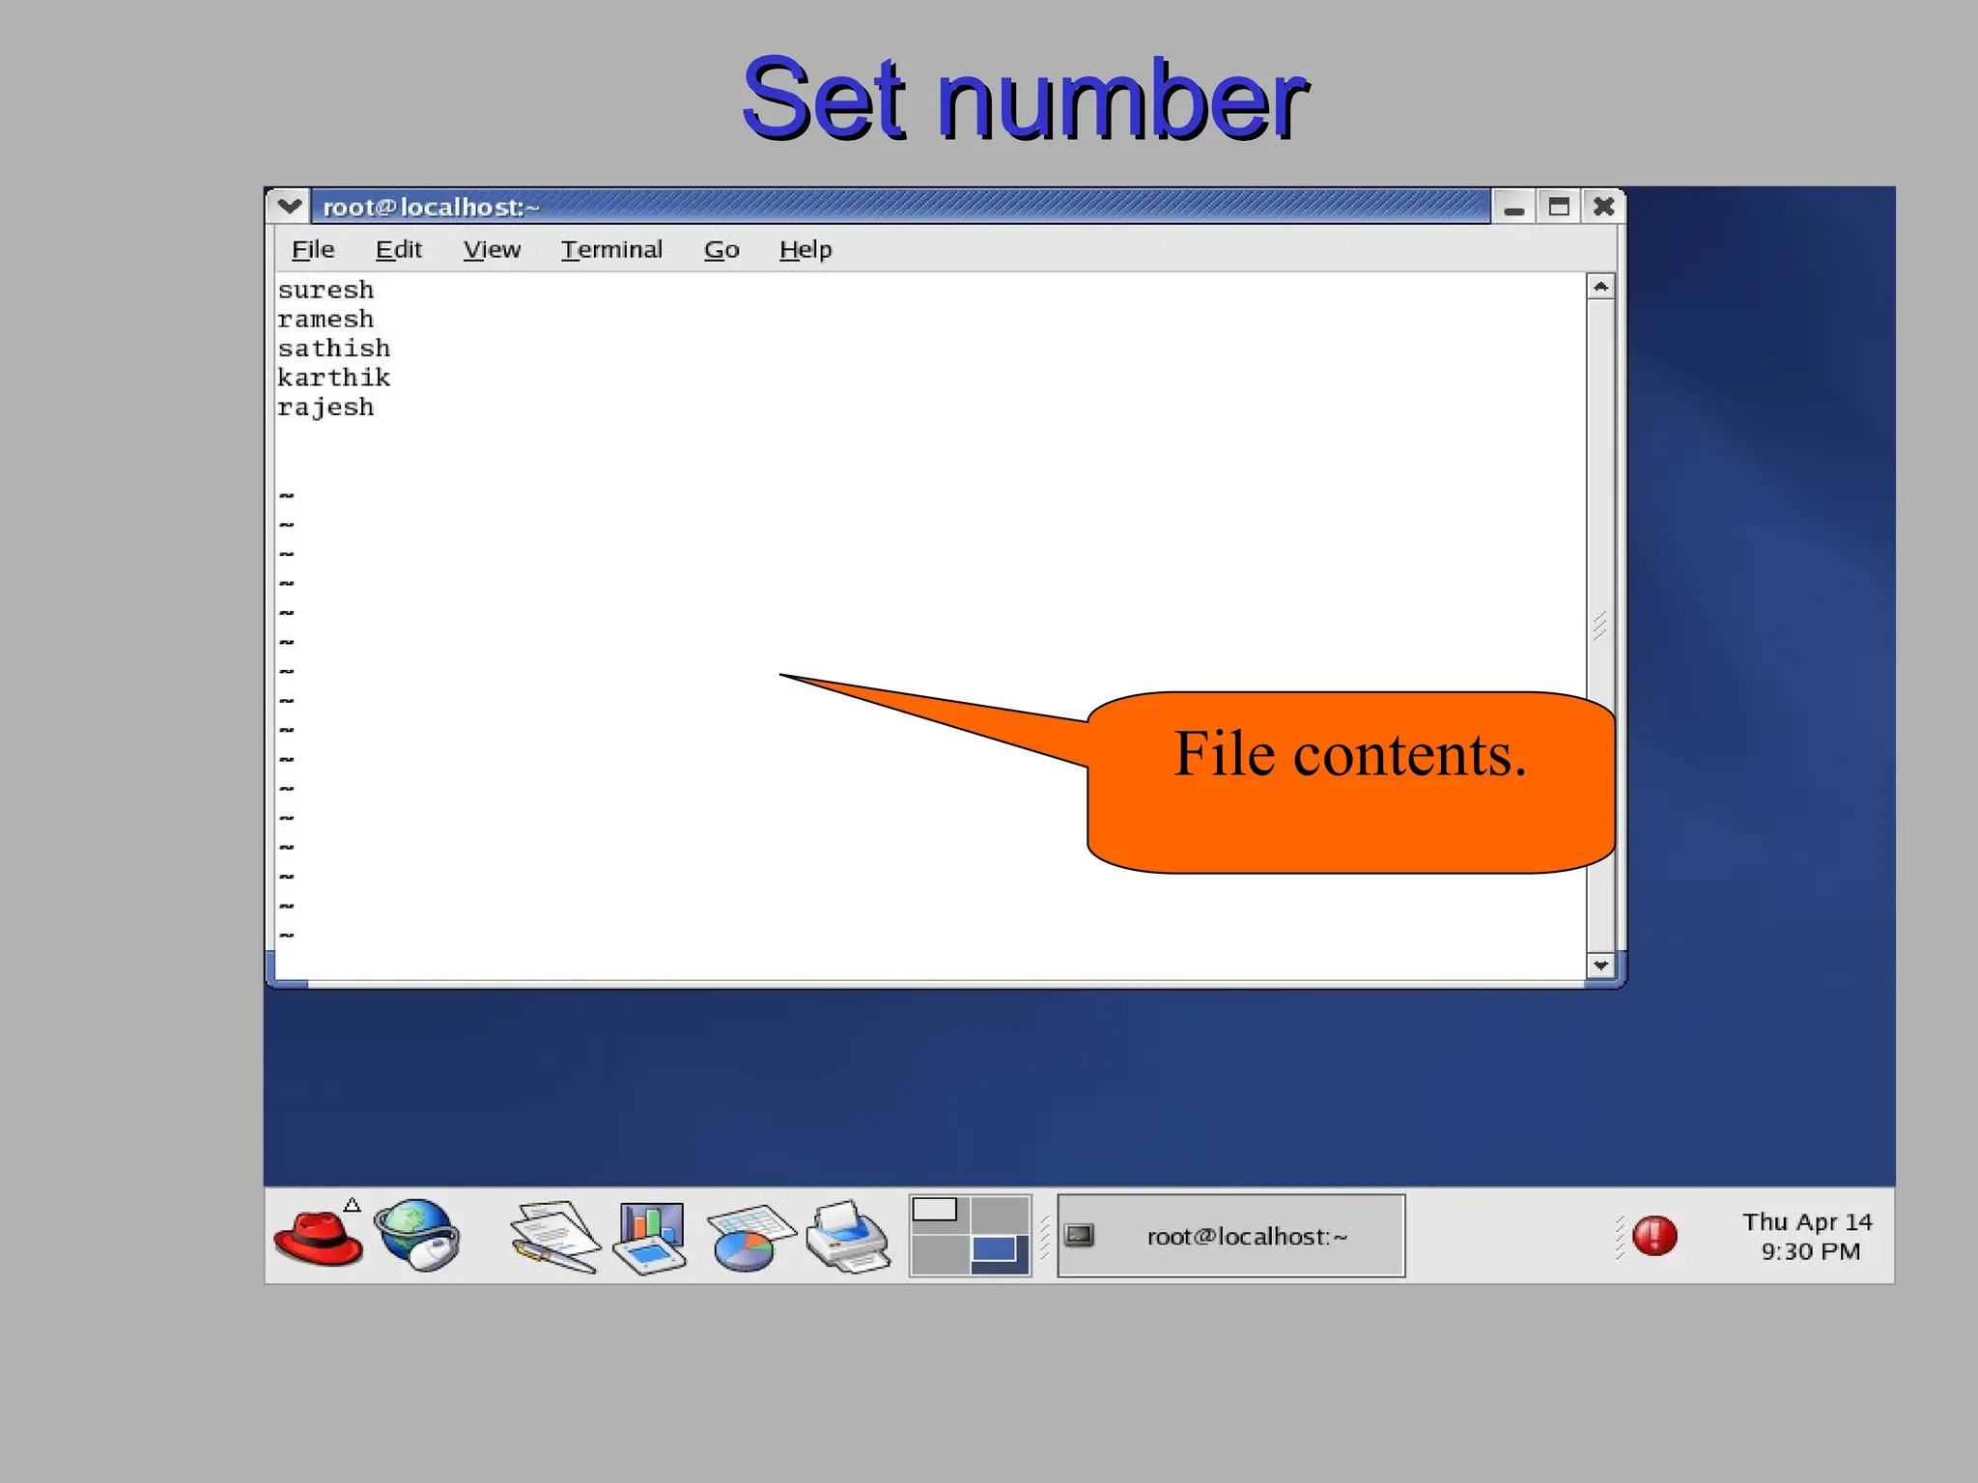The image size is (1978, 1483).
Task: Switch to the bottom-left workspace
Action: (x=939, y=1255)
